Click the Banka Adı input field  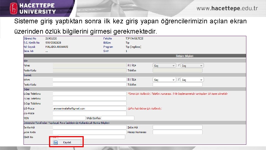click(89, 127)
